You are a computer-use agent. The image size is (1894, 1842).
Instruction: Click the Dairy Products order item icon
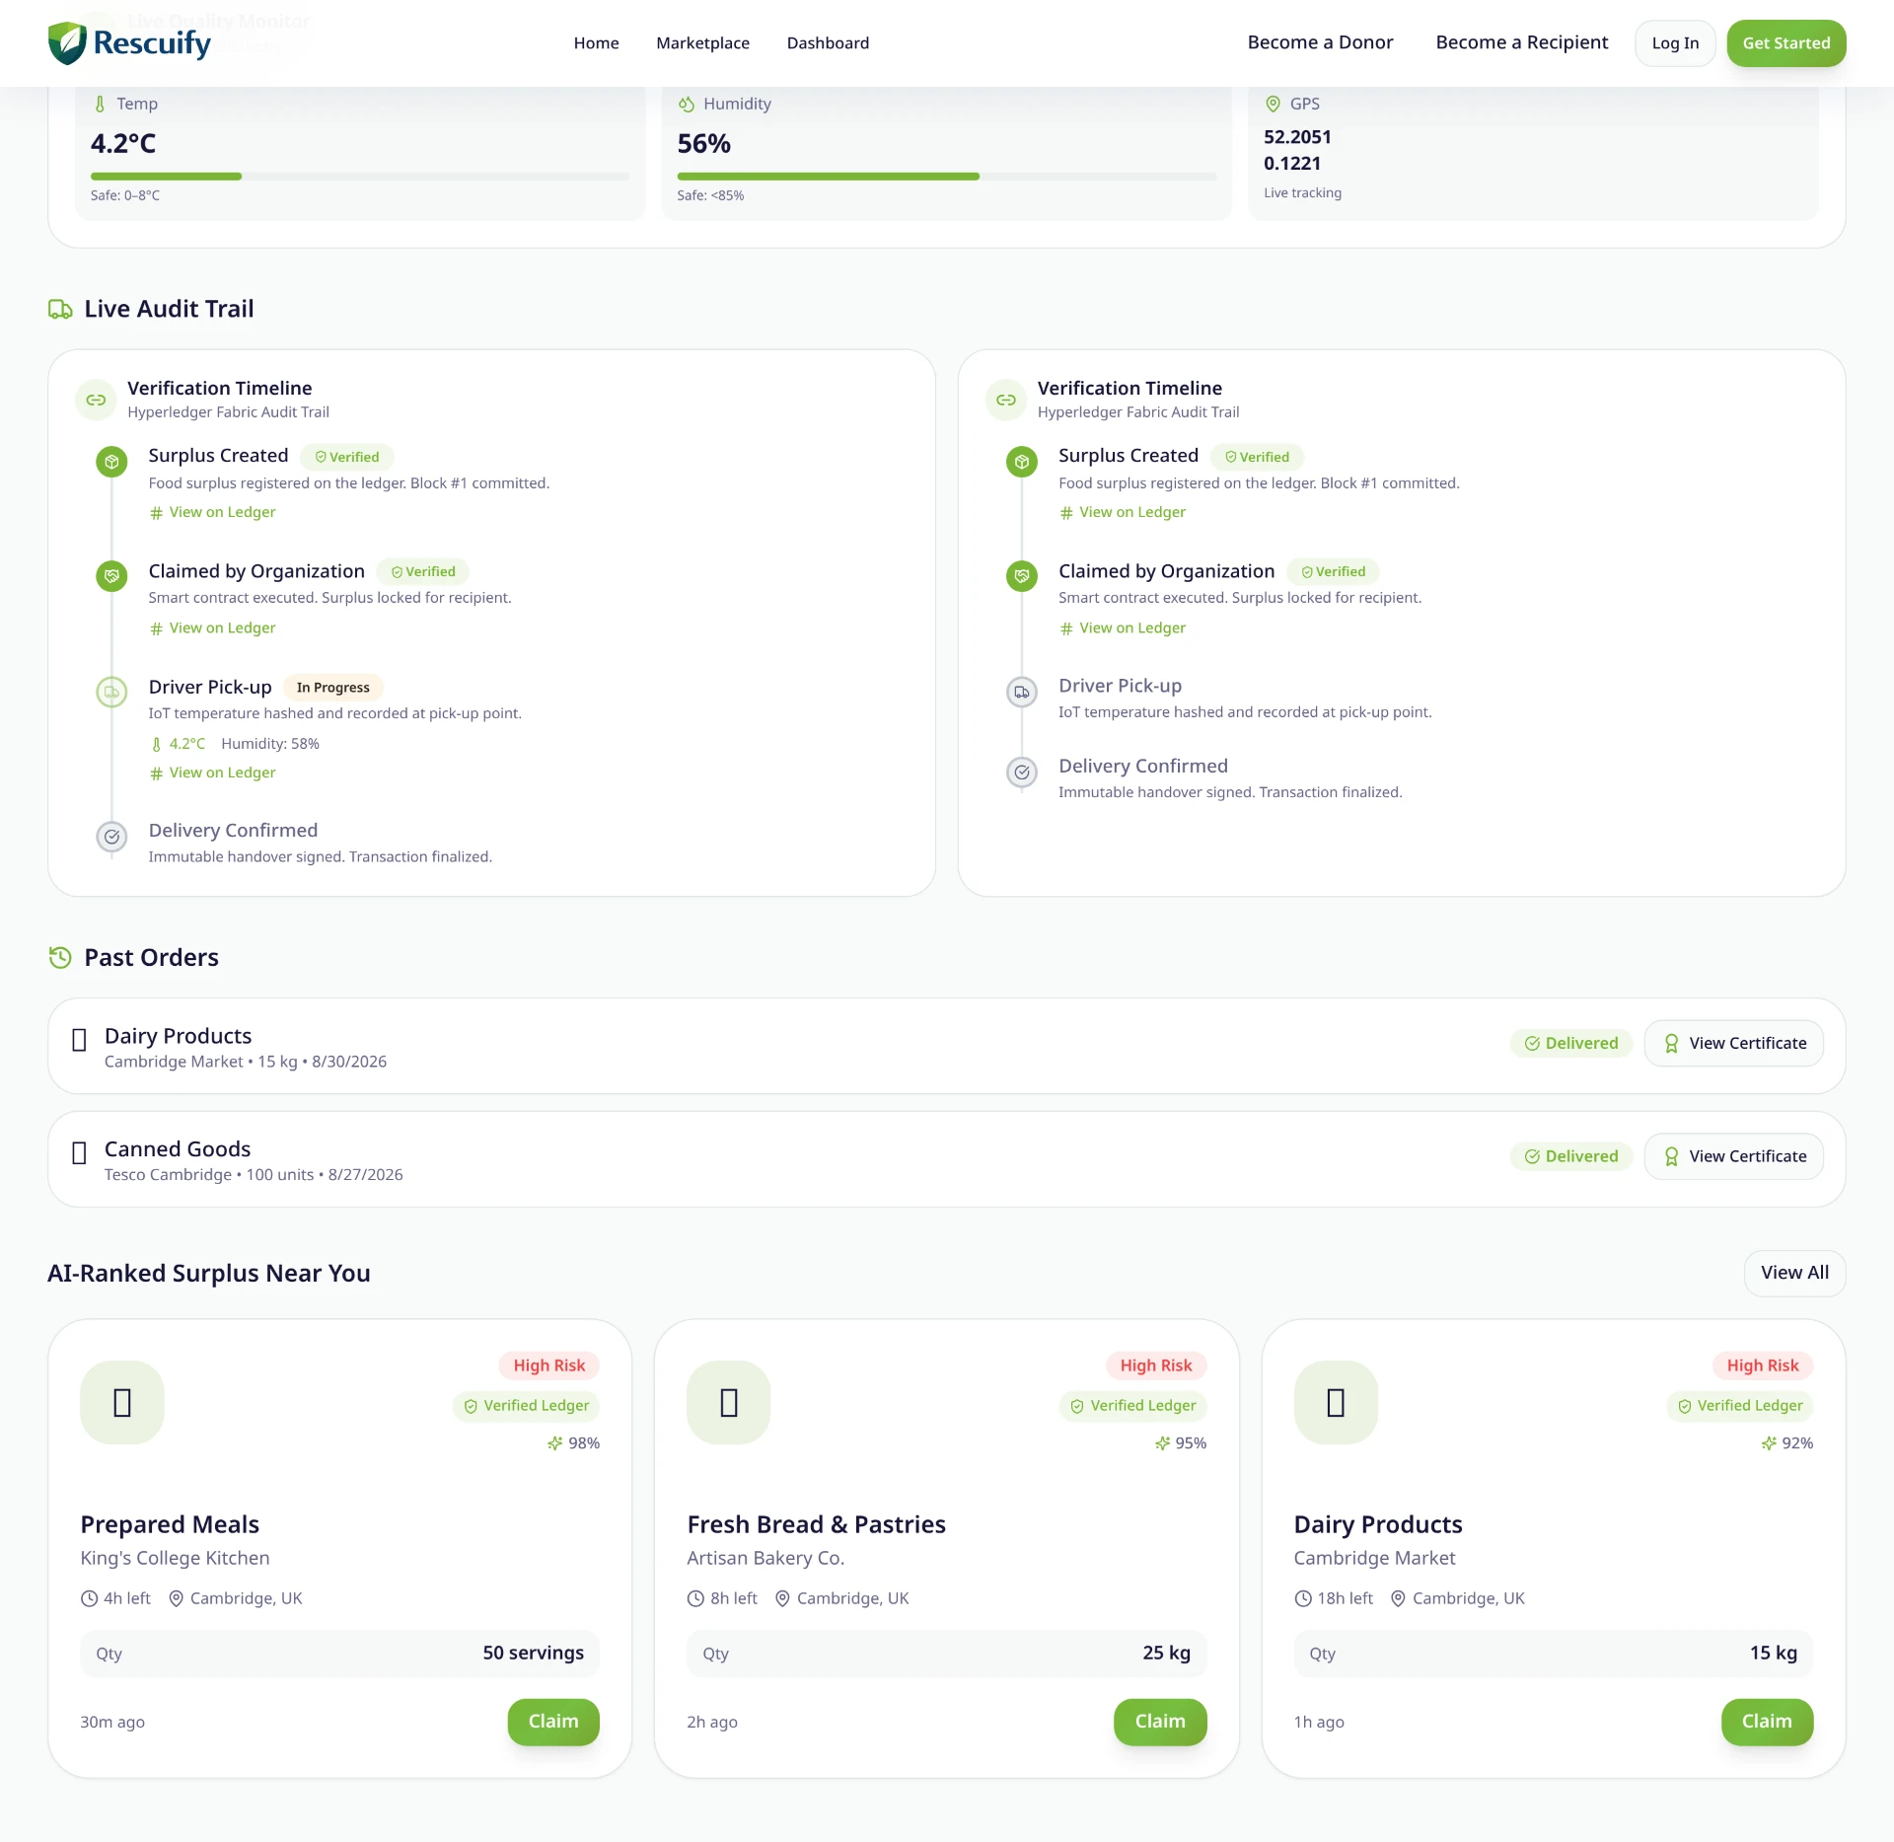80,1040
